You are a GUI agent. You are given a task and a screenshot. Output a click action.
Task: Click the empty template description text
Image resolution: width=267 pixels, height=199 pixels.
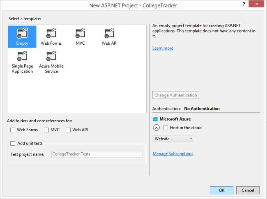pyautogui.click(x=204, y=31)
